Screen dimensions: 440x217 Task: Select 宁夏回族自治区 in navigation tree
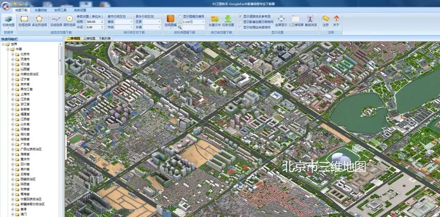31,199
